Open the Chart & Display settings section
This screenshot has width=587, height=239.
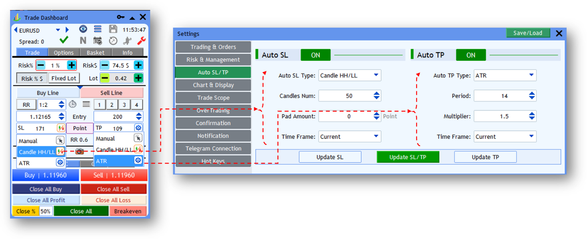coord(213,85)
